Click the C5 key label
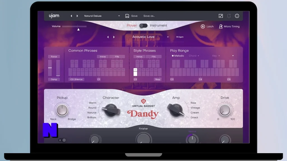This screenshot has width=287, height=161. pos(229,79)
